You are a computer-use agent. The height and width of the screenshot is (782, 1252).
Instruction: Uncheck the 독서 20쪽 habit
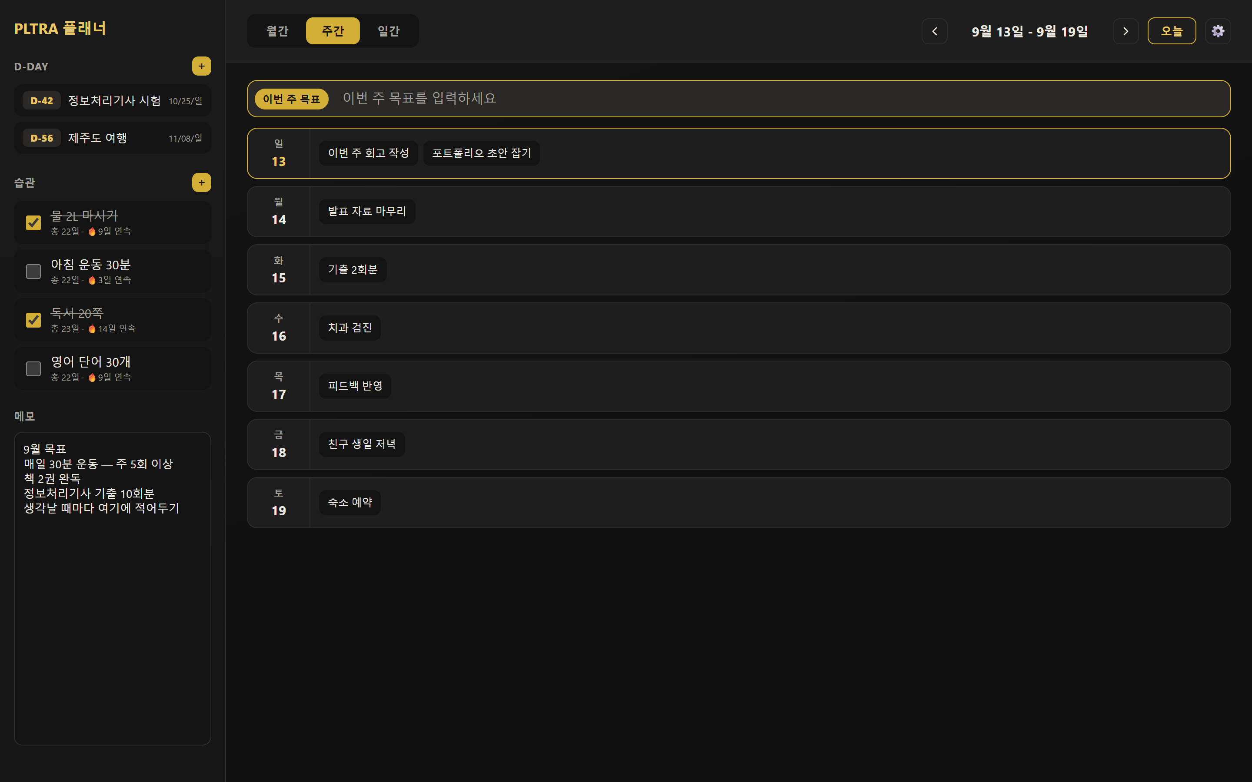tap(33, 320)
